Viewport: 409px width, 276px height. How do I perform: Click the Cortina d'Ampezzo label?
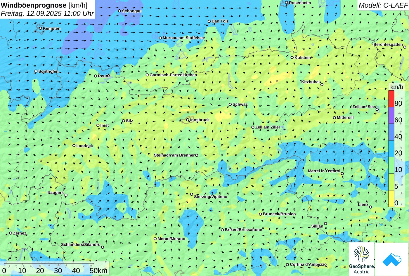[308, 264]
